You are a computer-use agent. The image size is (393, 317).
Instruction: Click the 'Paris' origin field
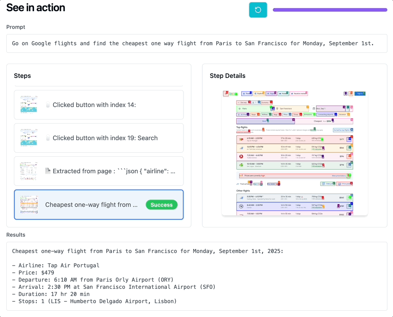tap(254, 109)
